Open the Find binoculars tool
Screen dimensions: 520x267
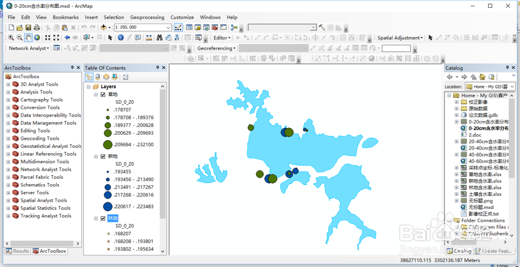159,38
